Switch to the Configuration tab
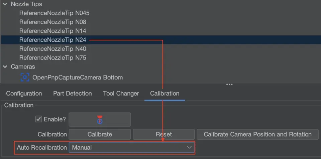The width and height of the screenshot is (321, 159). [24, 94]
